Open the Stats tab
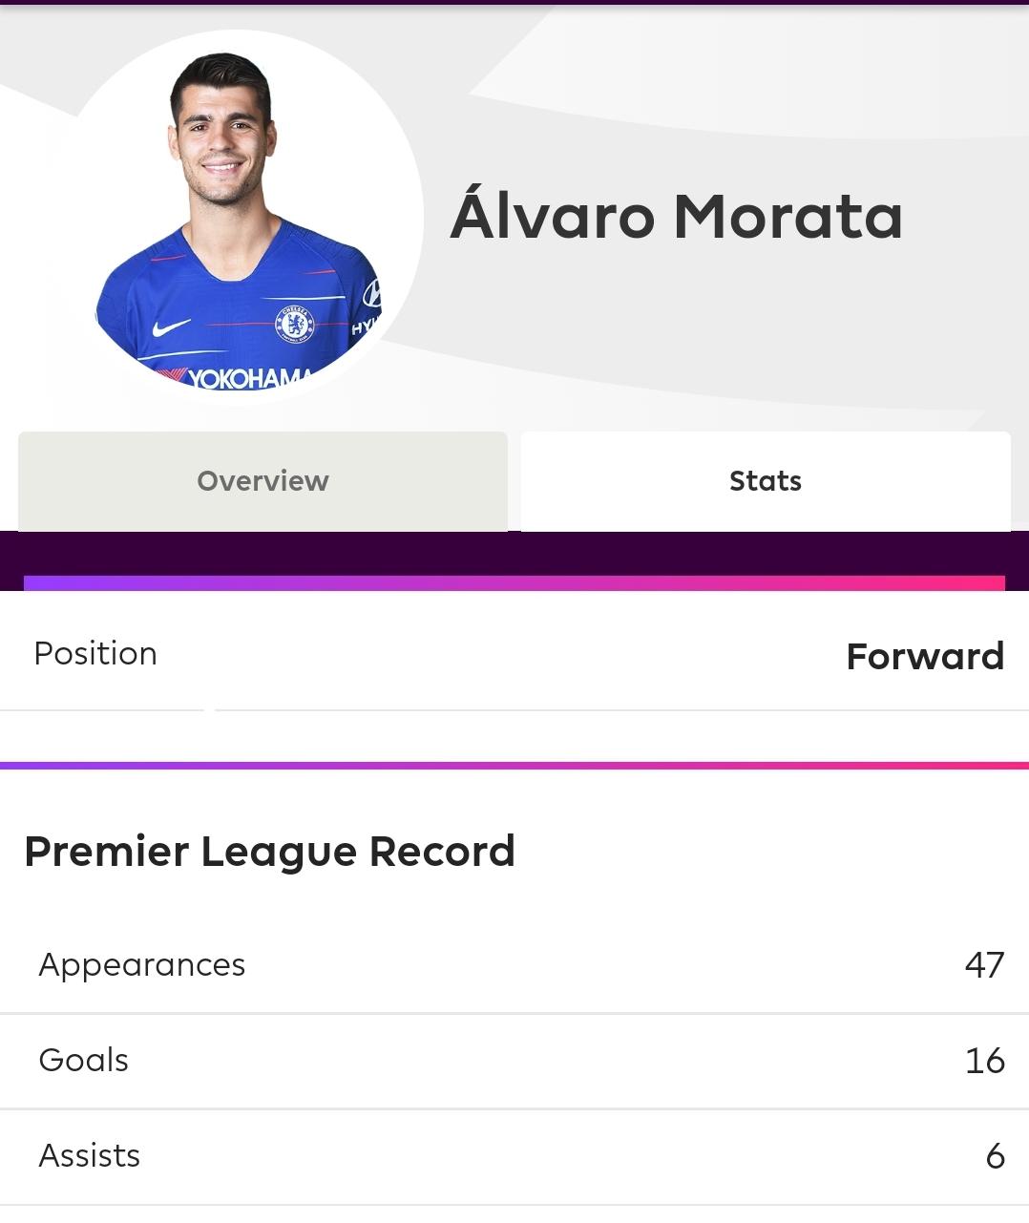The image size is (1029, 1223). coord(766,481)
